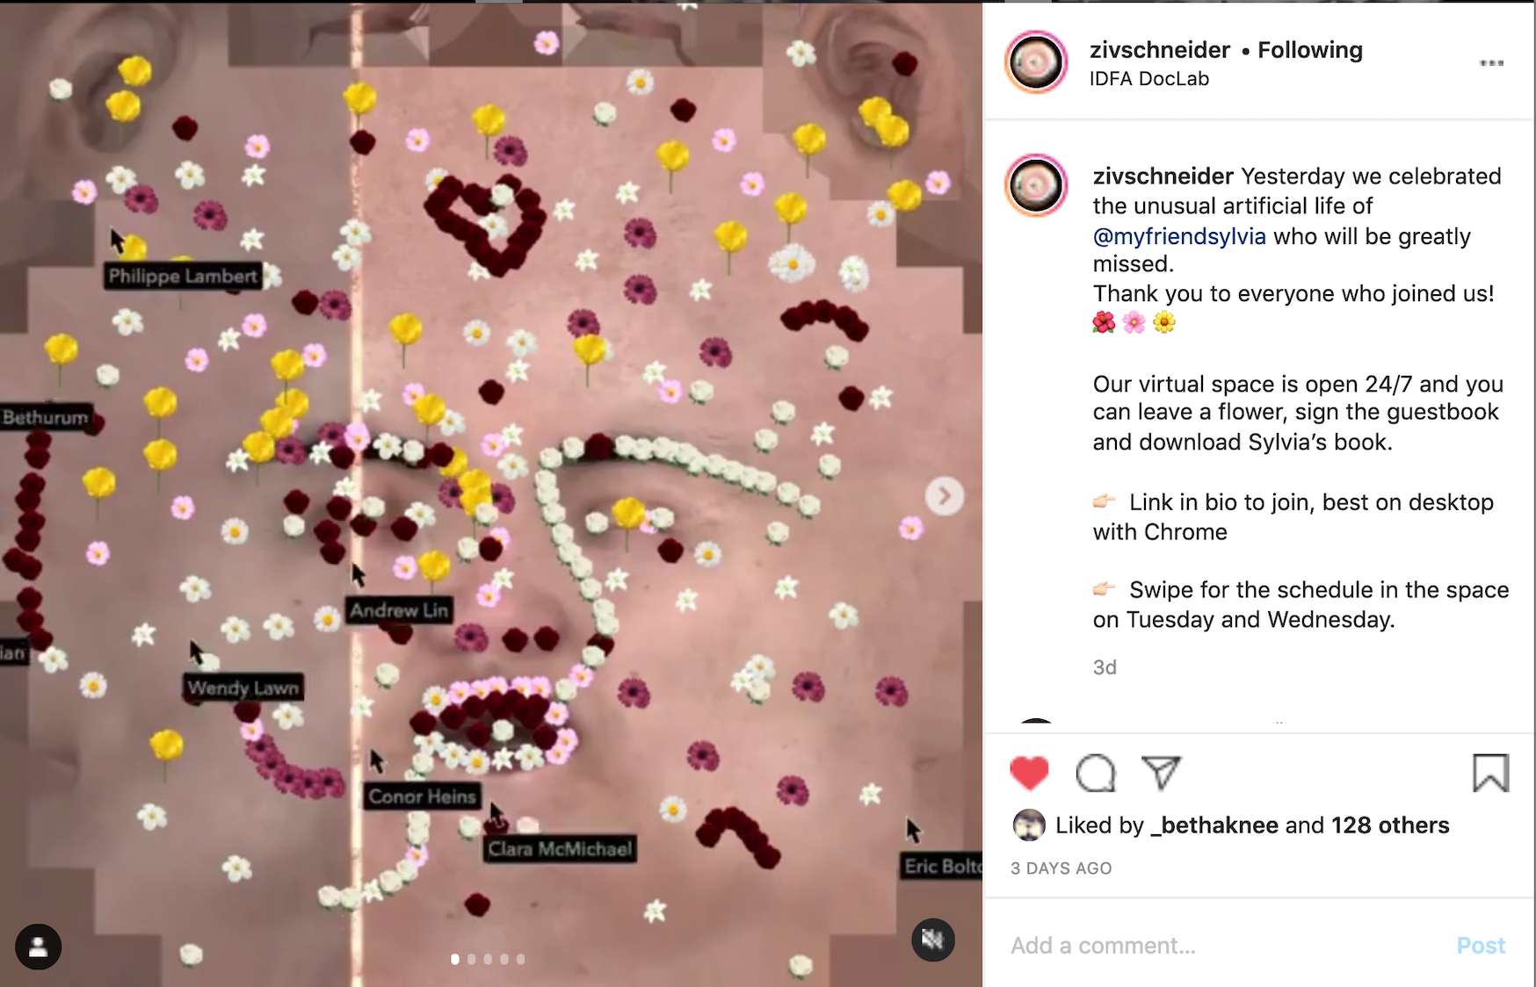This screenshot has width=1536, height=987.
Task: Click the Post comment button
Action: (x=1481, y=946)
